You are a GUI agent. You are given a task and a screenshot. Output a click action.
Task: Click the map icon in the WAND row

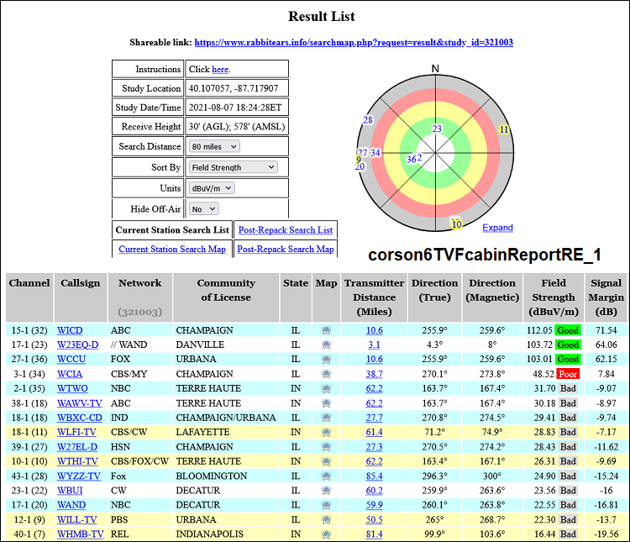click(326, 505)
